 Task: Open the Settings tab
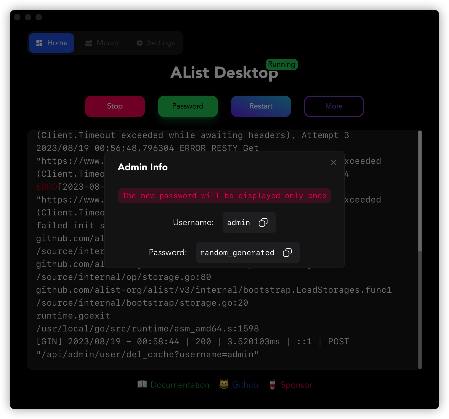[x=156, y=43]
